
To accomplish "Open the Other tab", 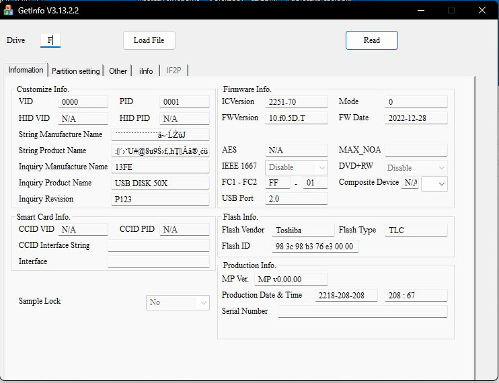I will 118,71.
